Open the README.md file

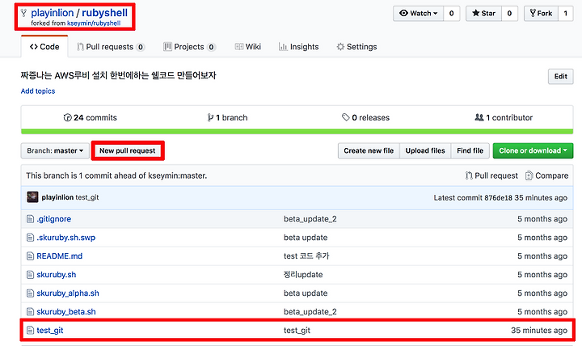point(59,256)
